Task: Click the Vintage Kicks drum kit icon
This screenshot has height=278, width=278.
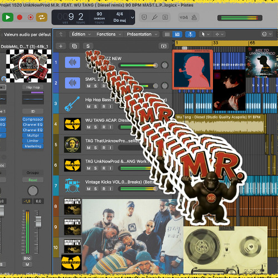Action: (72, 186)
